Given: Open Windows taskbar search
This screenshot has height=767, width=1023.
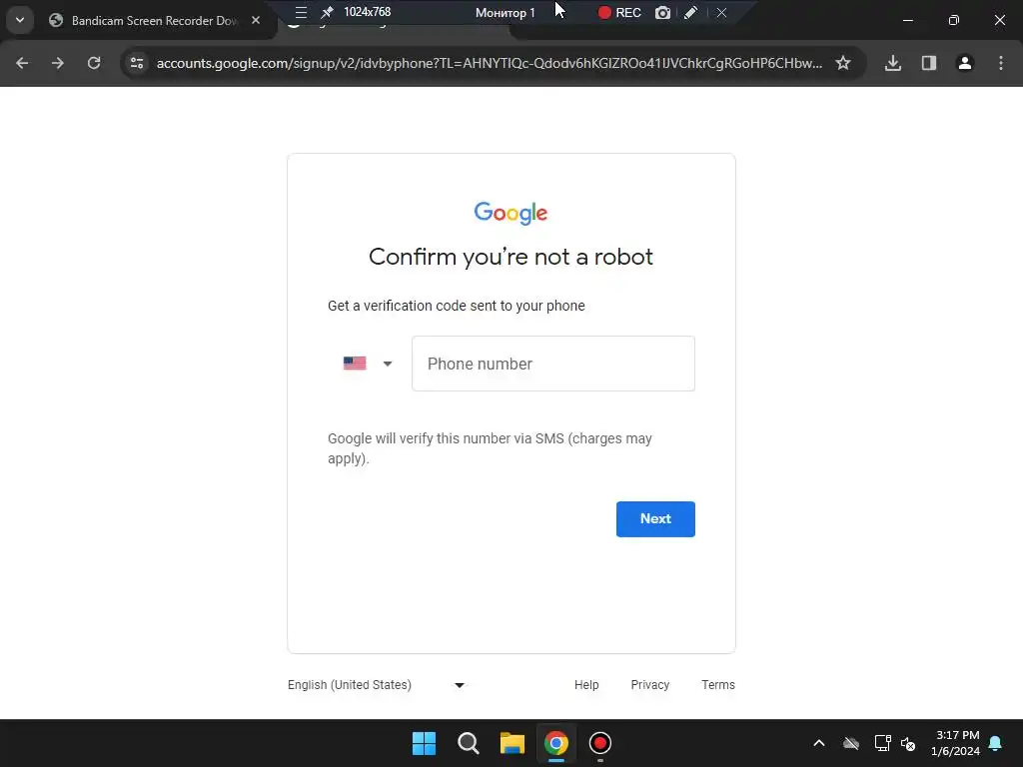Looking at the screenshot, I should (x=468, y=743).
